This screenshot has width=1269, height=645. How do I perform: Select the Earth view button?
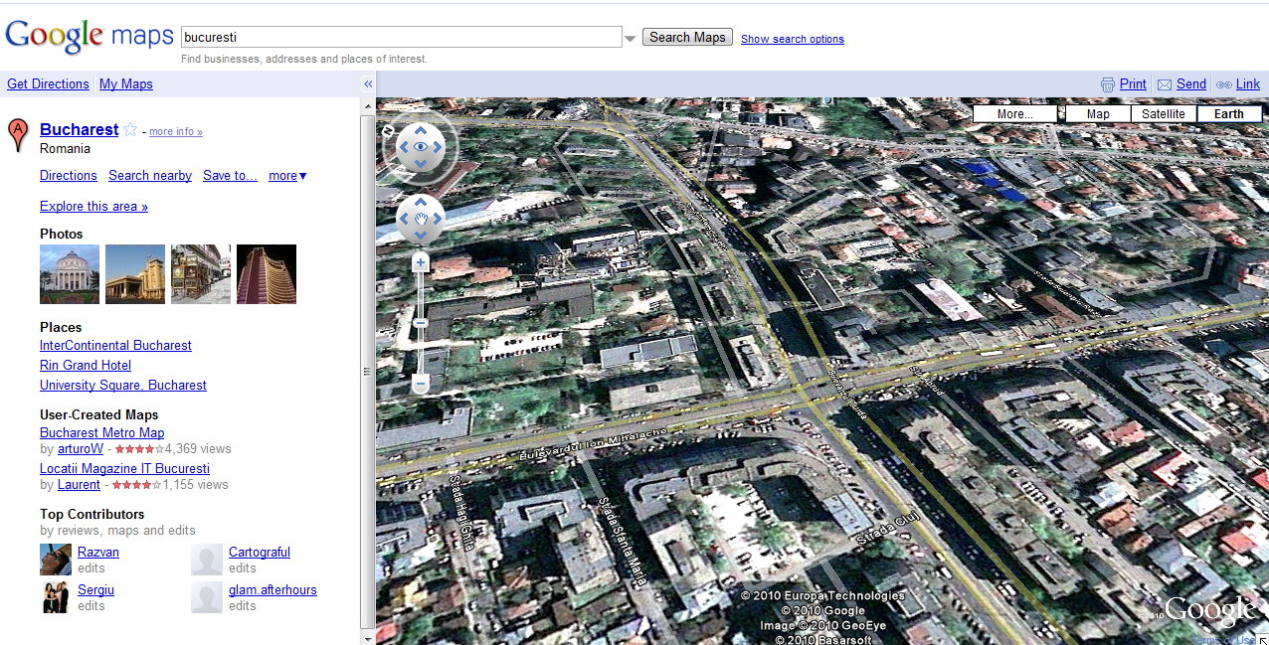pyautogui.click(x=1229, y=114)
